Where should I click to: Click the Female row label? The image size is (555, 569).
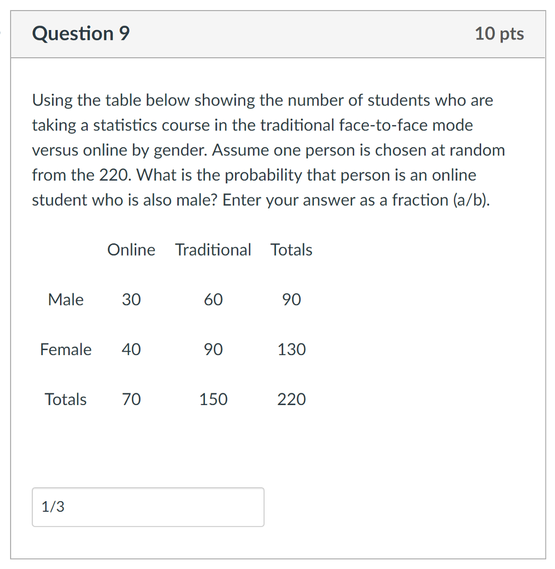(x=66, y=350)
